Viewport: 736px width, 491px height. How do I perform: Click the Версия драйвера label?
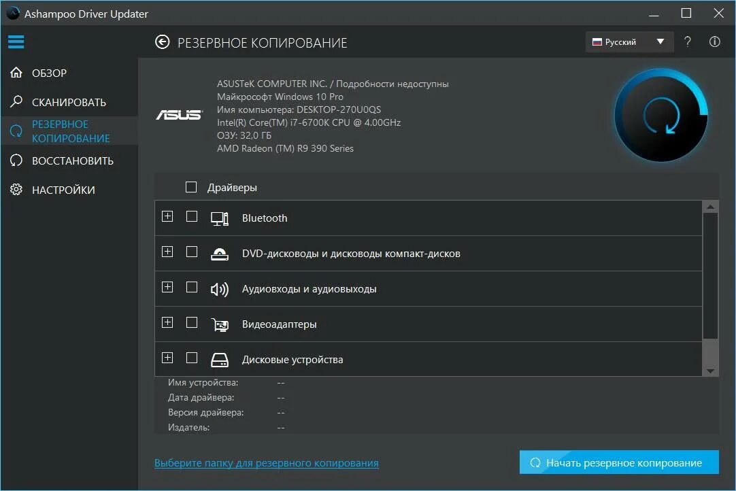click(206, 413)
